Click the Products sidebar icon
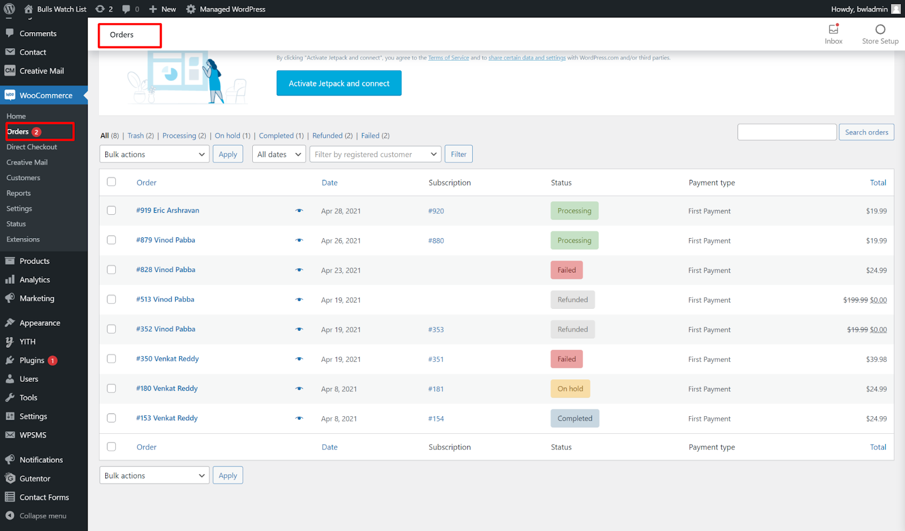 (10, 261)
